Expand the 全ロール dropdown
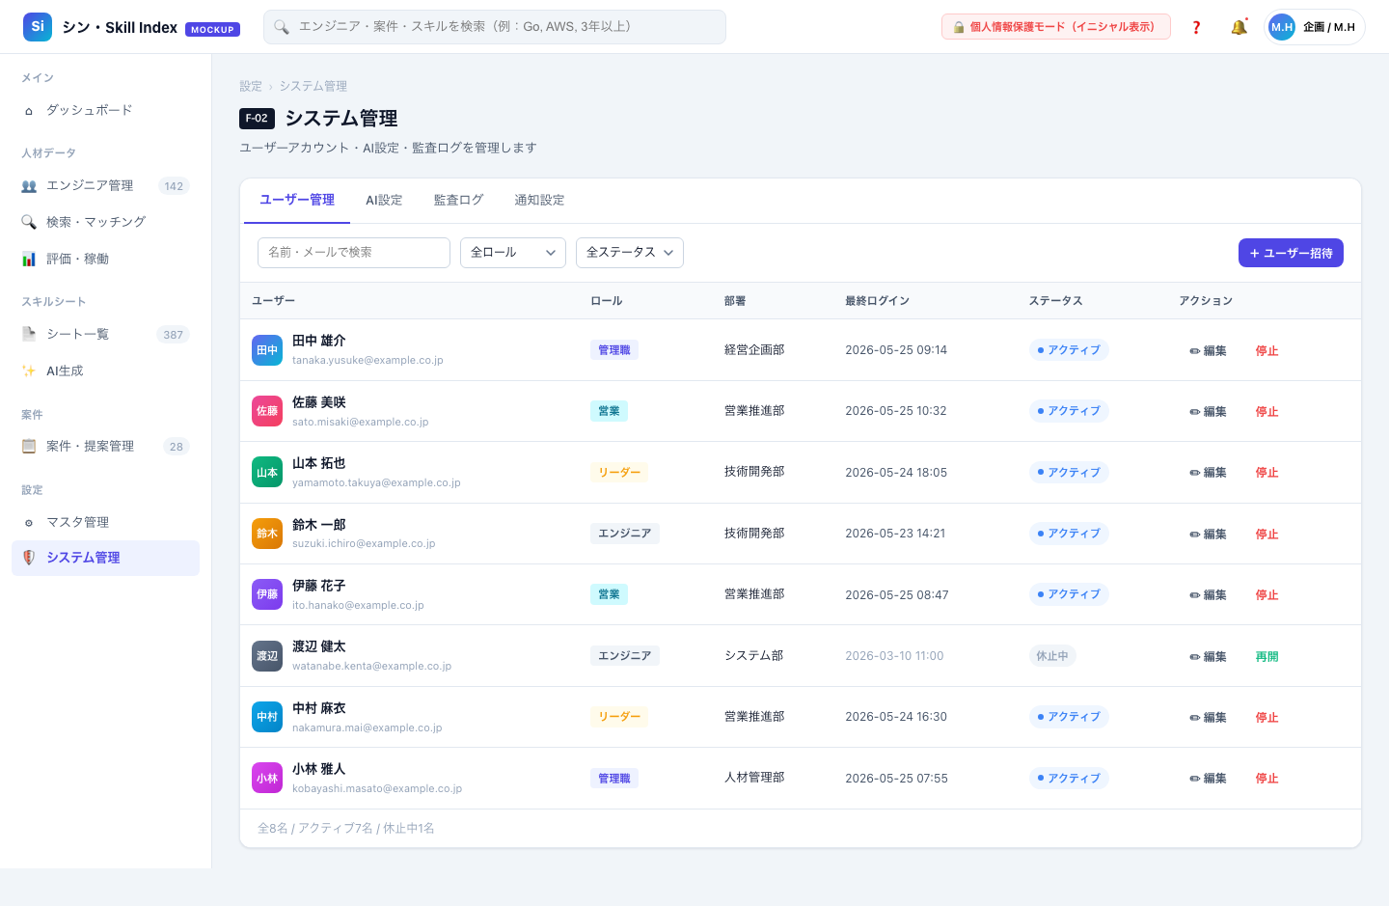 click(x=513, y=253)
